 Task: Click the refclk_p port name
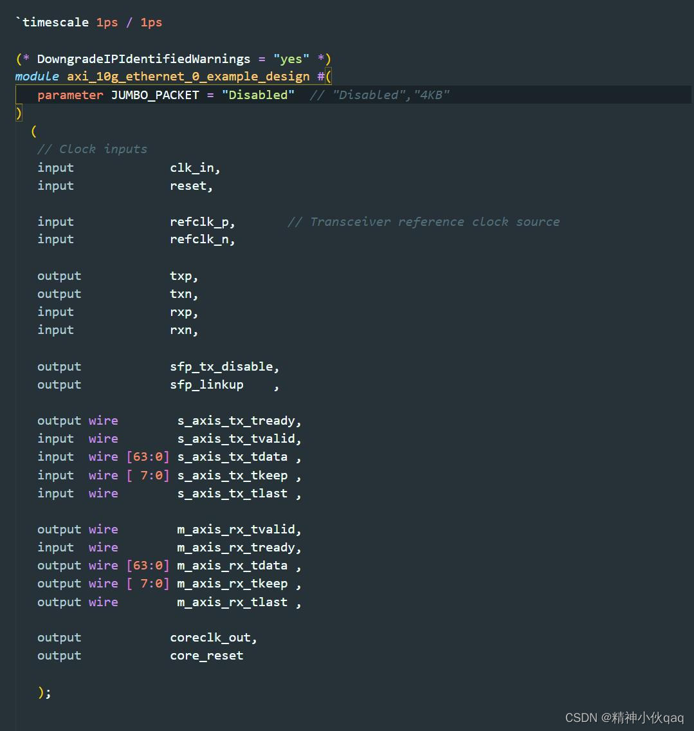click(199, 222)
